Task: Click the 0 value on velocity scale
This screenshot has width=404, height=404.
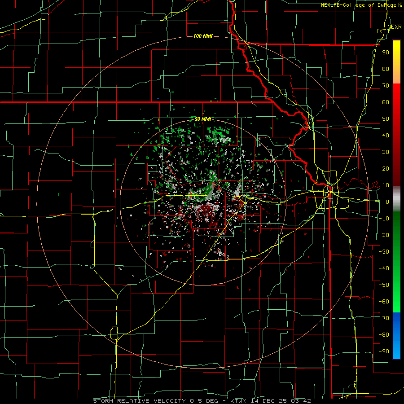Action: [387, 202]
